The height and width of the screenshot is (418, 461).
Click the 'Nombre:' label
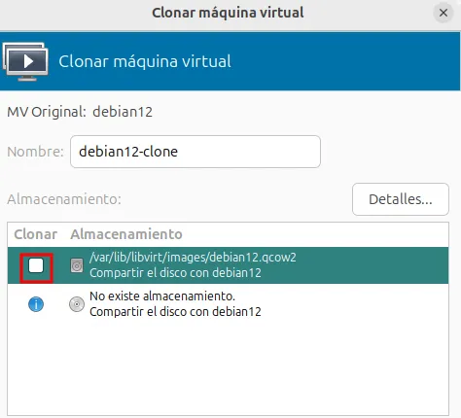[36, 152]
